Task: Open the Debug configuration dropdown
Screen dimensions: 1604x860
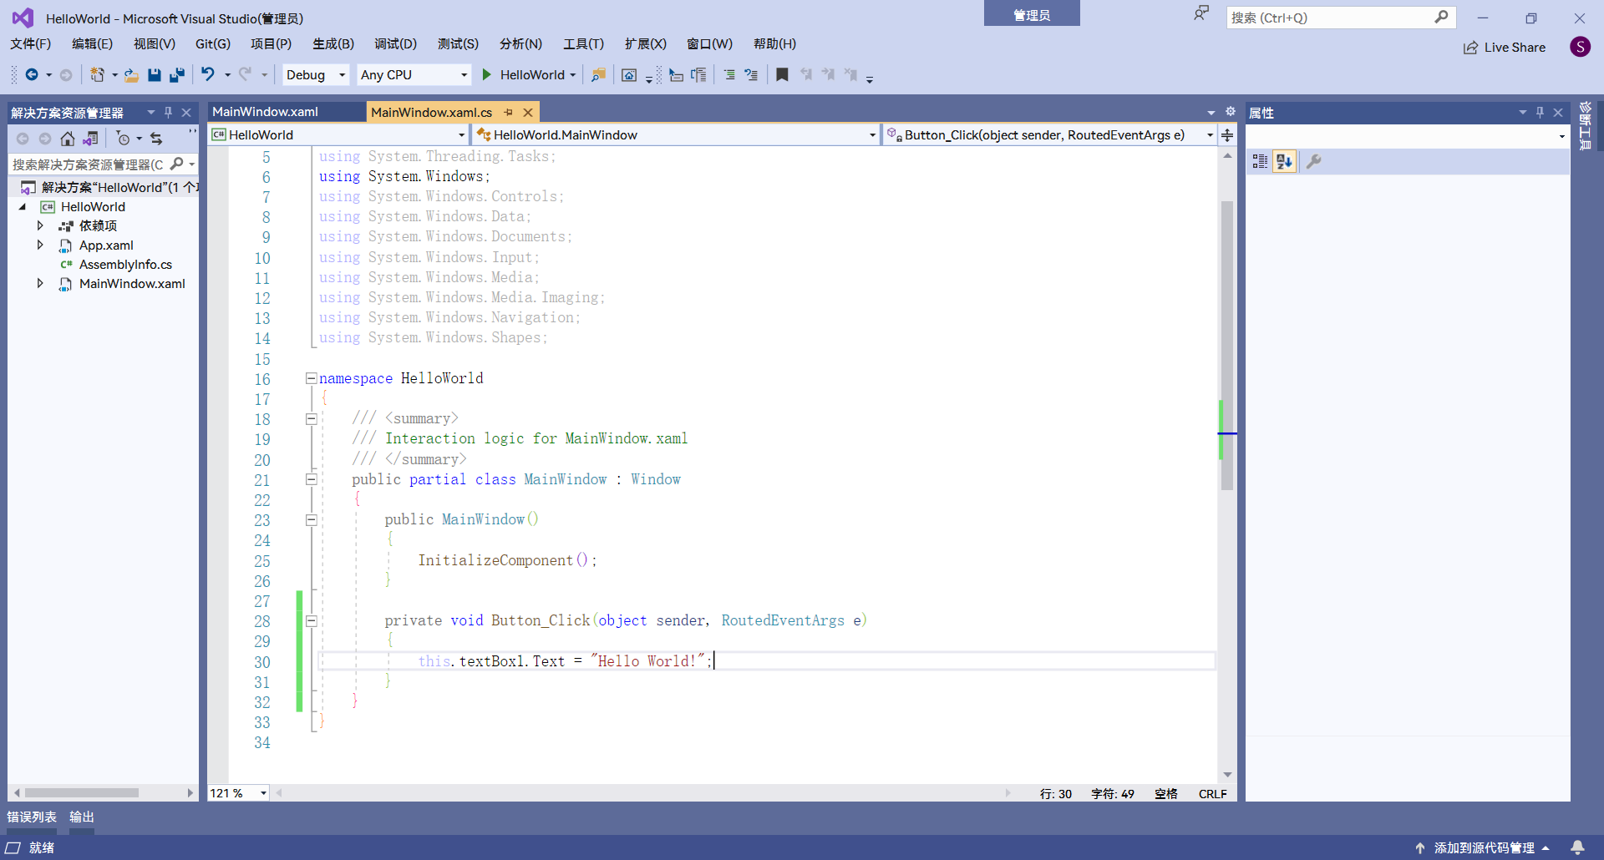Action: pyautogui.click(x=342, y=75)
